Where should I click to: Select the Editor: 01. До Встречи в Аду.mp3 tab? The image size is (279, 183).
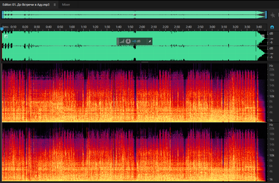(x=26, y=5)
